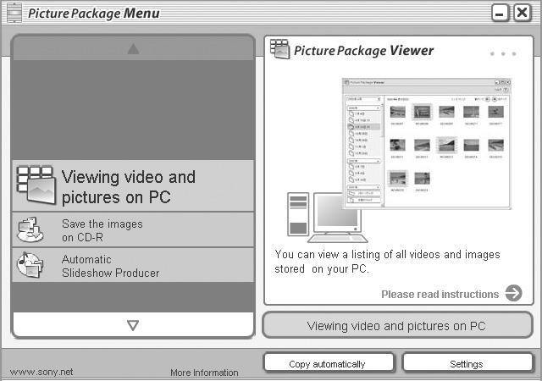542x381 pixels.
Task: Select Save the images on CD-R
Action: point(133,230)
